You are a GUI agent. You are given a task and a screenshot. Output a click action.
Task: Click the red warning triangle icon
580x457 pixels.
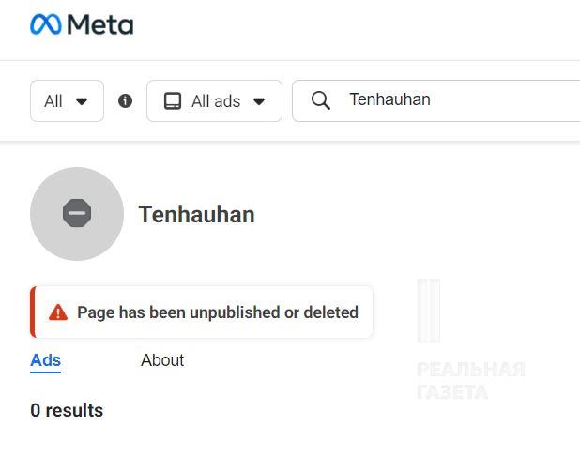(x=58, y=312)
